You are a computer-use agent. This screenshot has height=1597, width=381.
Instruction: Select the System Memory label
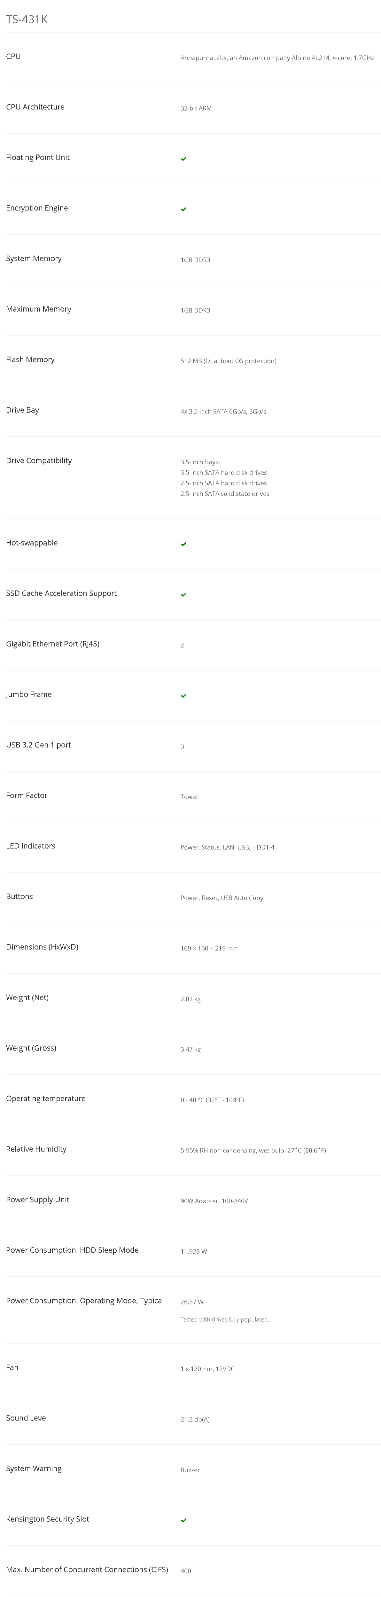click(34, 258)
